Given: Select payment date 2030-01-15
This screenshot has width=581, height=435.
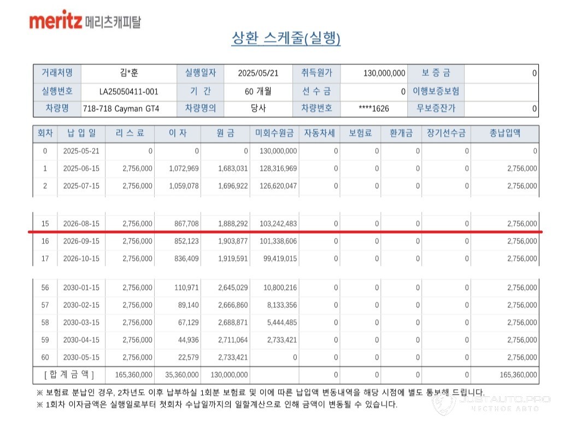Looking at the screenshot, I should point(81,288).
